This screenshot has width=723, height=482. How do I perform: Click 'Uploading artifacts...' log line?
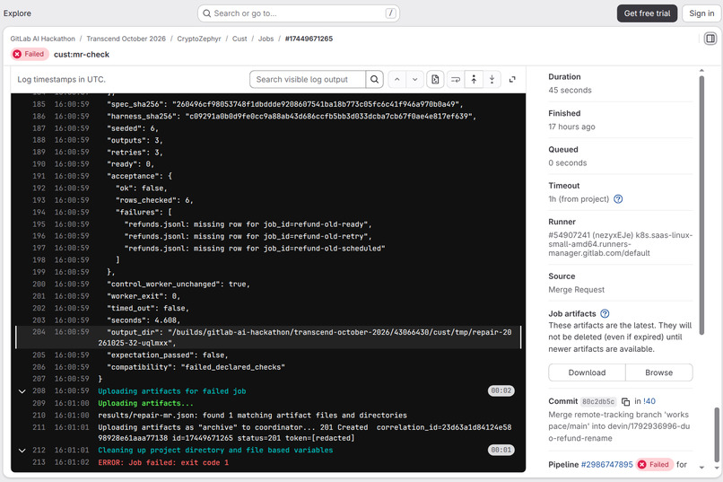145,403
